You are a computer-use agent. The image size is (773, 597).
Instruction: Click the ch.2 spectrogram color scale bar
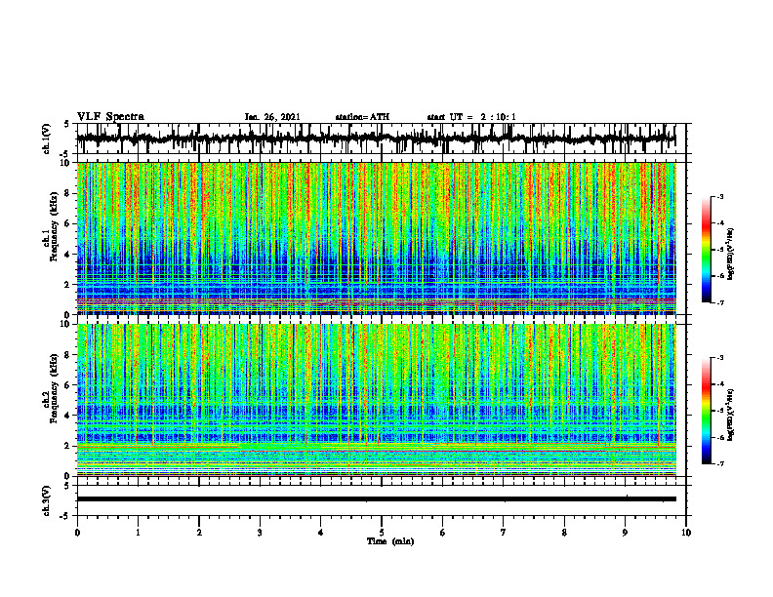click(707, 411)
